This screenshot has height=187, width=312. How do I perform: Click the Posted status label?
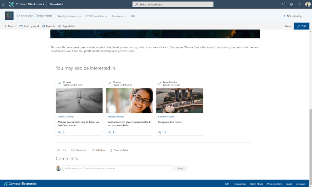coord(288,26)
